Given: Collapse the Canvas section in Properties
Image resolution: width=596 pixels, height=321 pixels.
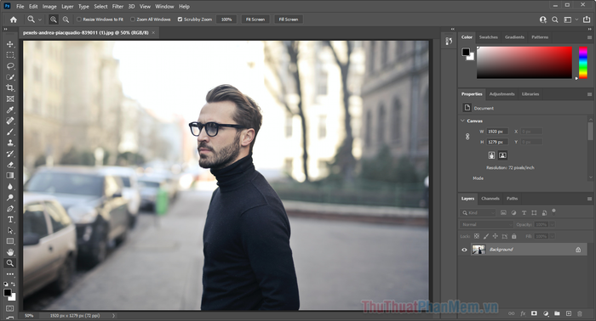Looking at the screenshot, I should (462, 121).
